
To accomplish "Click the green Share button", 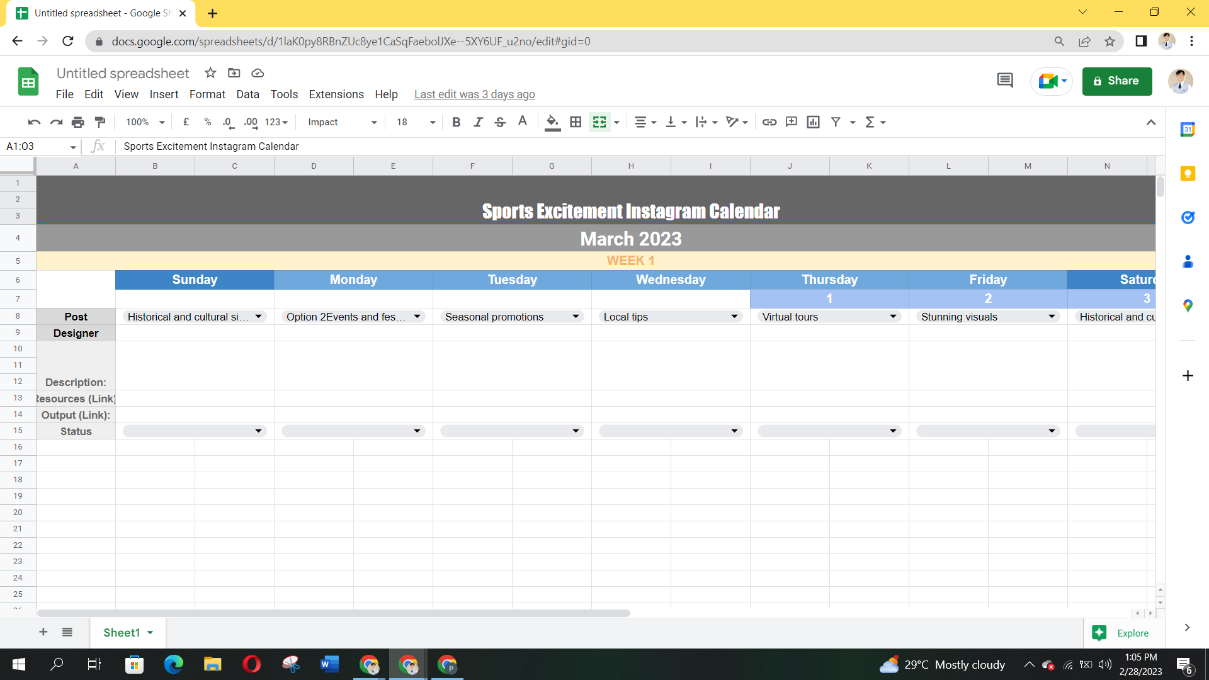I will (1117, 81).
